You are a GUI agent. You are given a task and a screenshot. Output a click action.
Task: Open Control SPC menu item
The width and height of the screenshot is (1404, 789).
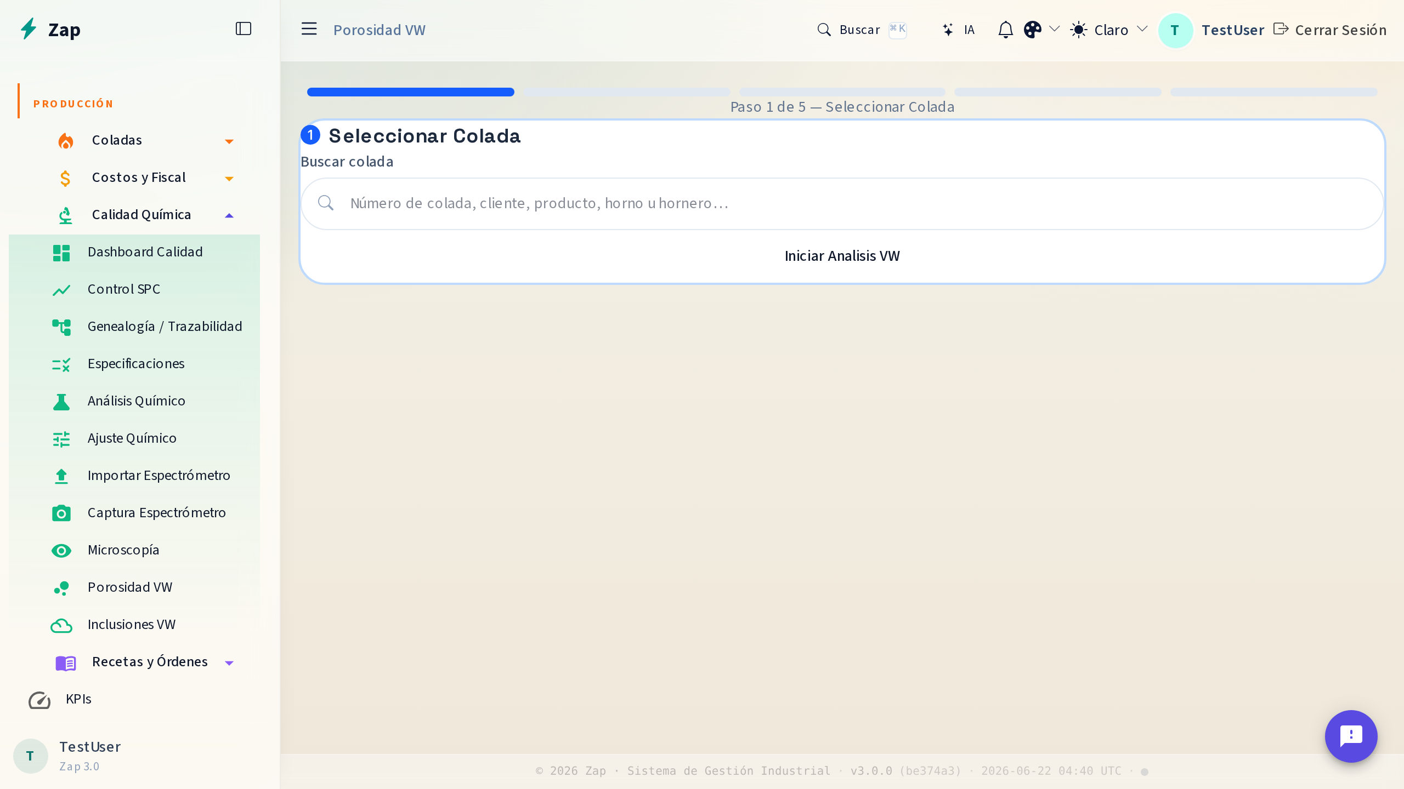click(134, 289)
